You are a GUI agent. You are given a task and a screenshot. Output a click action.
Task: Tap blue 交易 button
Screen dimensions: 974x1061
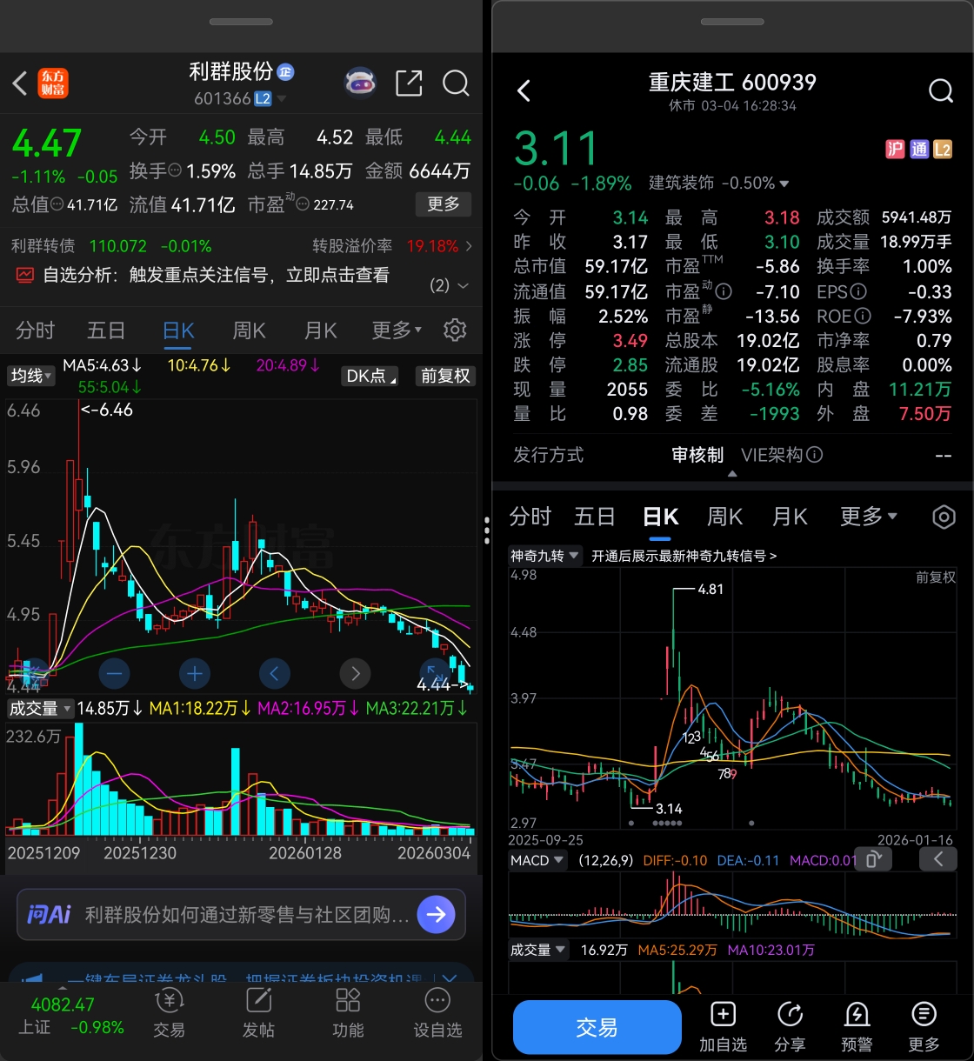coord(597,1027)
